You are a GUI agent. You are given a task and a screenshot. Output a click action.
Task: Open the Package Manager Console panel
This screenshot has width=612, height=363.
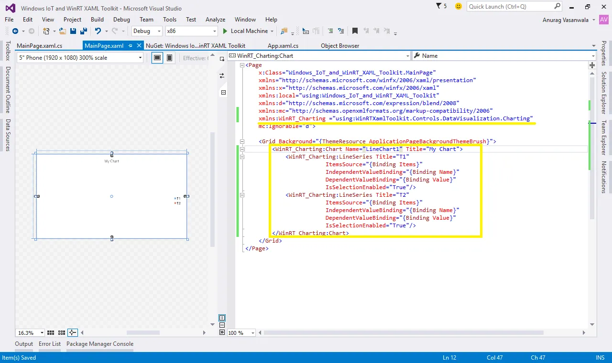[100, 344]
